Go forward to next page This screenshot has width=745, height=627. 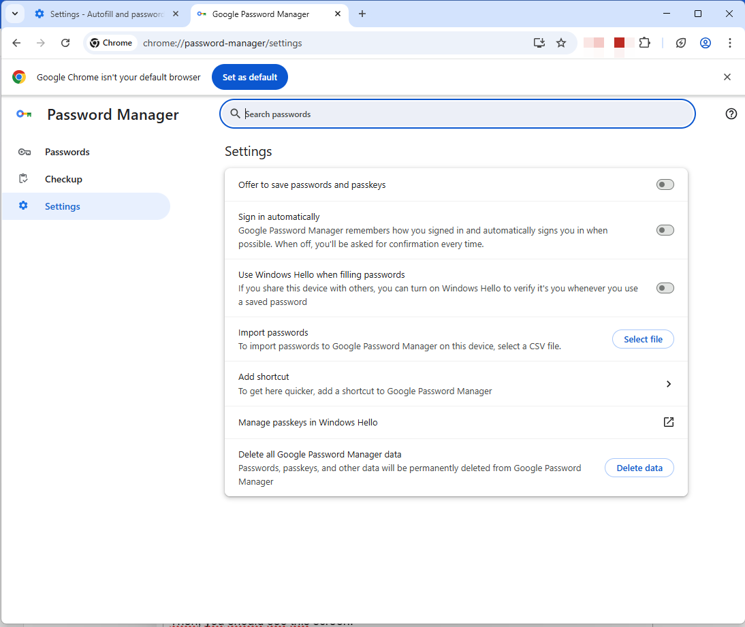(x=41, y=43)
